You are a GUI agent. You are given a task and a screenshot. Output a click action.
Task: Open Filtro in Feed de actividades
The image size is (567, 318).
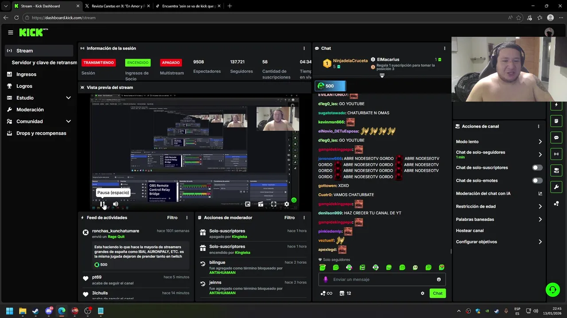[x=172, y=218]
